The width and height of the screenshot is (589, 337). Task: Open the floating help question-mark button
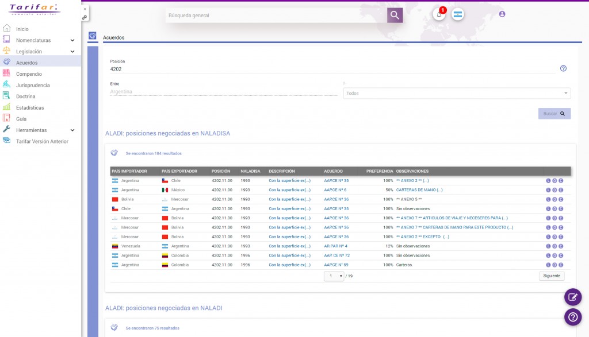[572, 317]
